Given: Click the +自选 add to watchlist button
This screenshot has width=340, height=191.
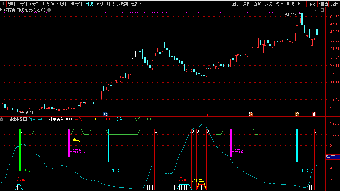Looking at the screenshot, I should click(x=323, y=4).
